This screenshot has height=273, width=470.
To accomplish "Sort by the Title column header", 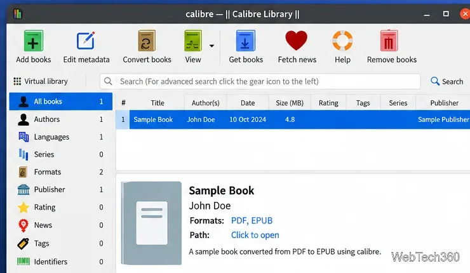I will coord(158,103).
